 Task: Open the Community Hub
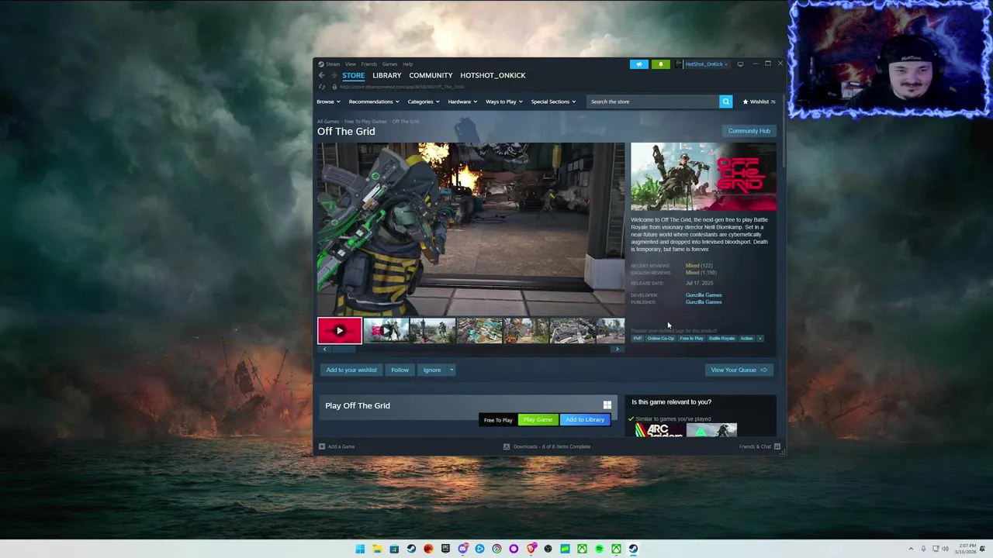coord(749,131)
